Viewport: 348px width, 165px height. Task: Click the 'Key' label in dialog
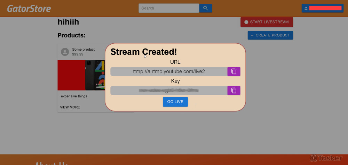175,81
